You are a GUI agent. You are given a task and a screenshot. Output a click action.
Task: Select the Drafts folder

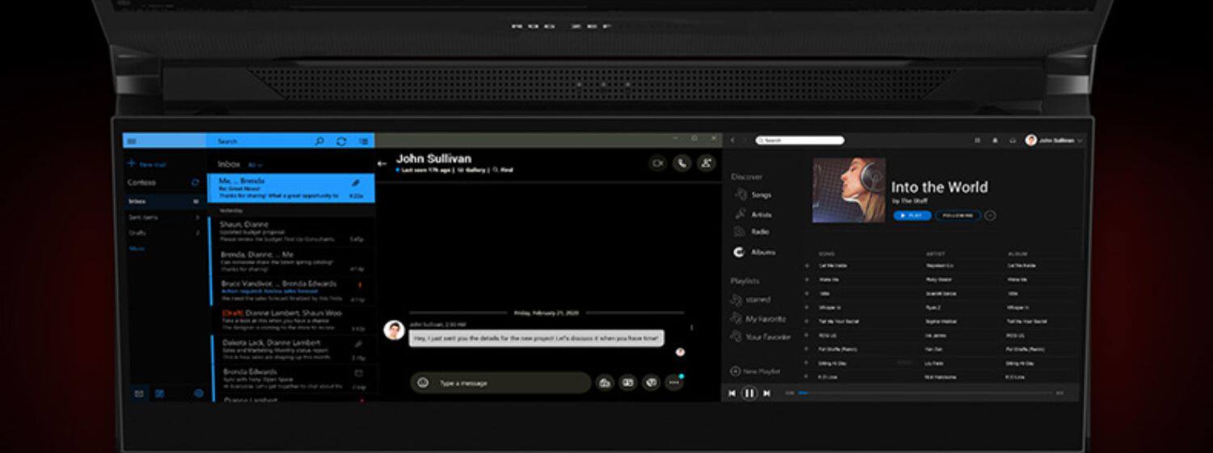pos(165,233)
